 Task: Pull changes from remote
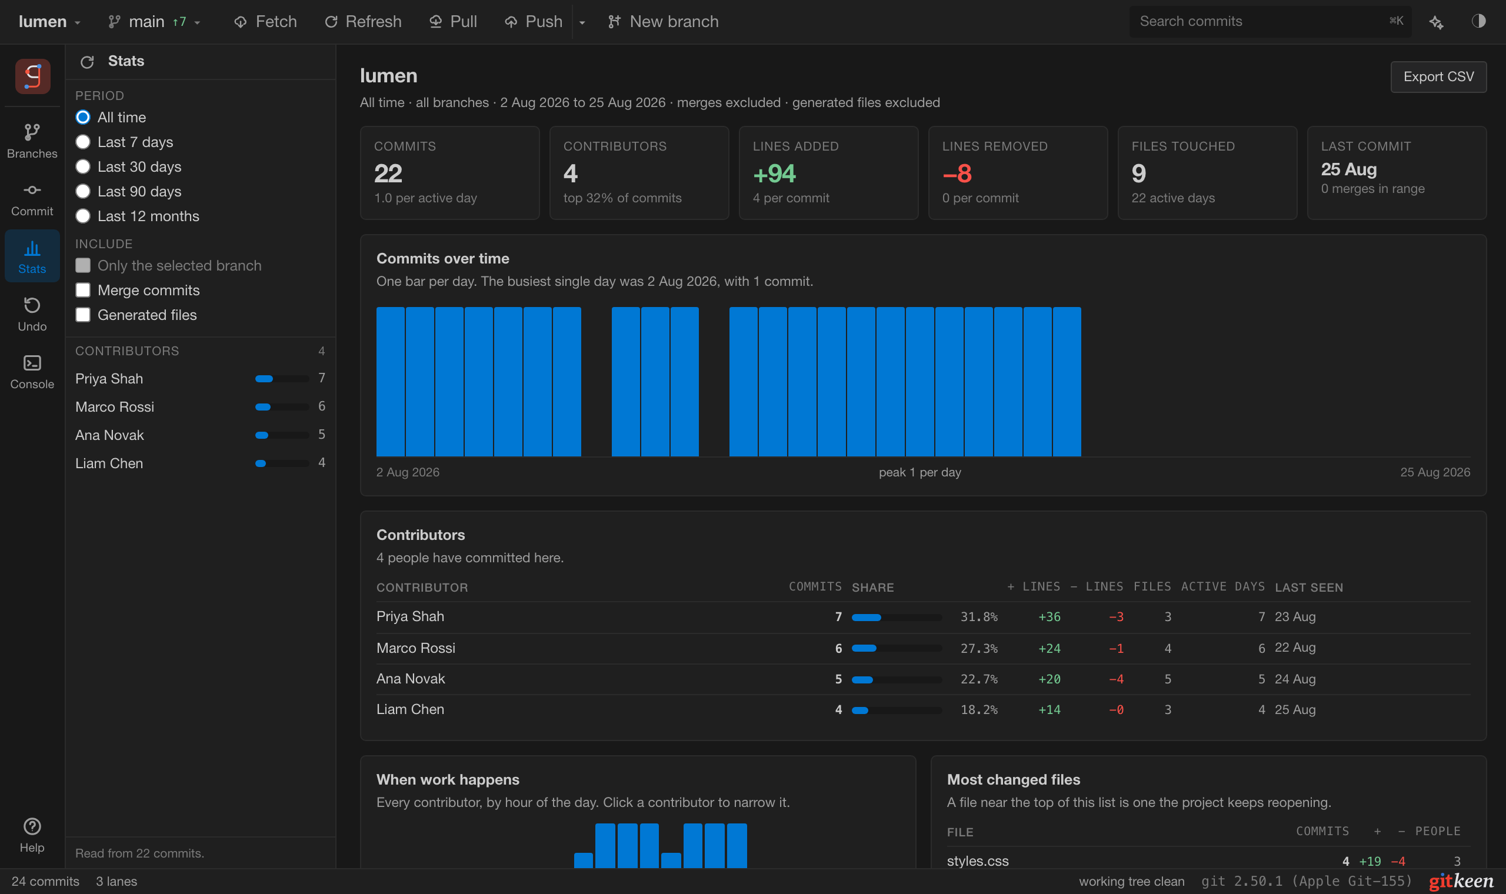click(453, 22)
